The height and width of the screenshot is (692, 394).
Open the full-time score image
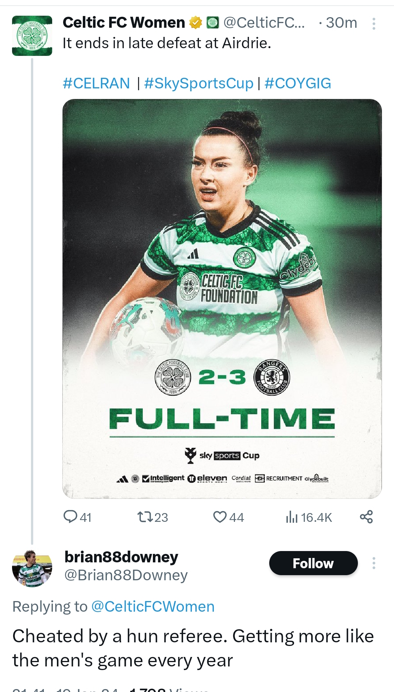pyautogui.click(x=222, y=298)
